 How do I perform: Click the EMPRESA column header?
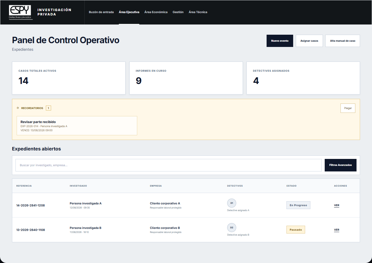tap(156, 186)
